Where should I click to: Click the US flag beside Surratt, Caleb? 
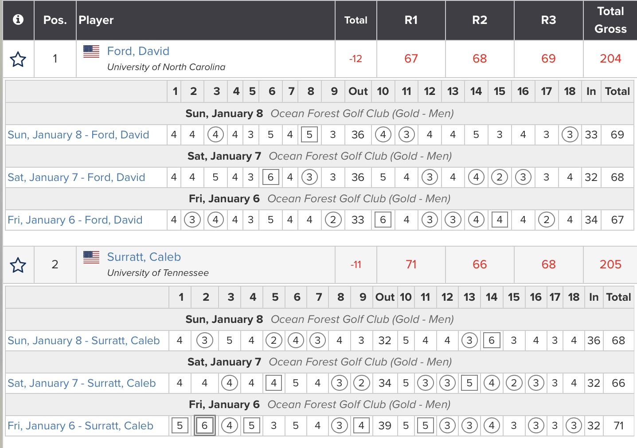point(91,257)
